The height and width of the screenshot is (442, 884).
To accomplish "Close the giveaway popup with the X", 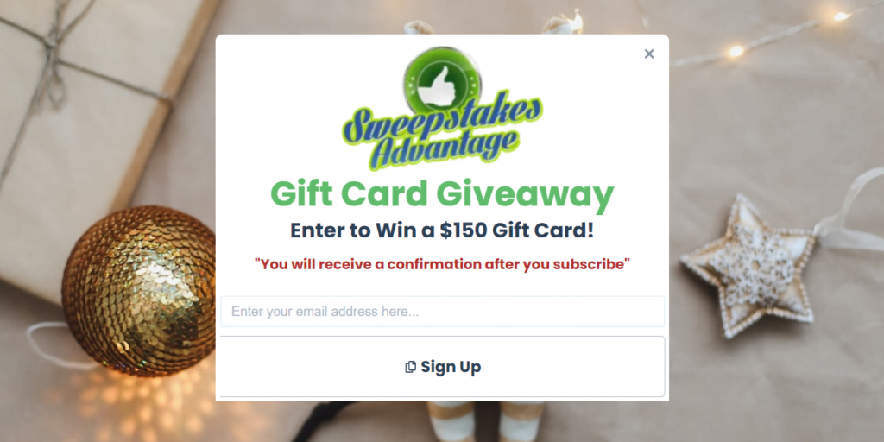I will tap(649, 54).
